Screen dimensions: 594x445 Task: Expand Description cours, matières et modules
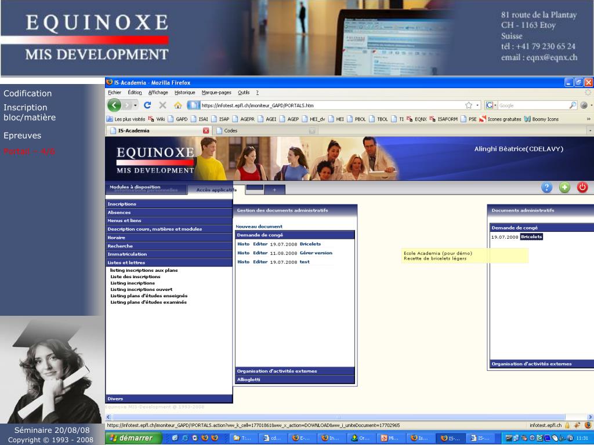point(169,229)
